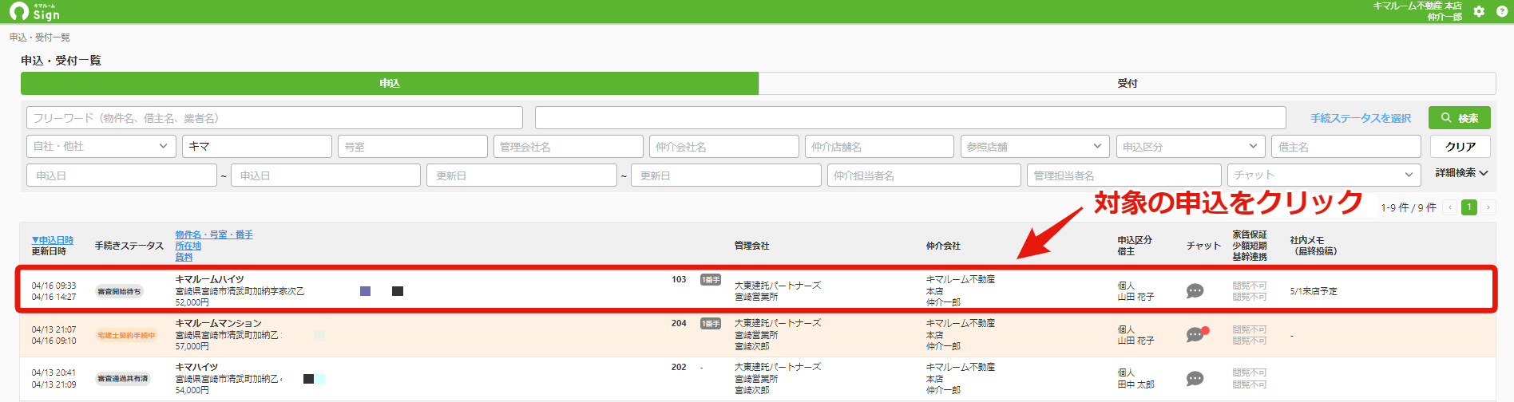This screenshot has width=1514, height=402.
Task: Click the wide status selection field
Action: coord(910,118)
